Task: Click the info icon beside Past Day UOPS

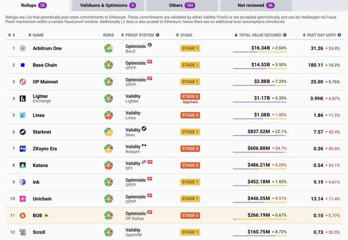Action: click(338, 35)
